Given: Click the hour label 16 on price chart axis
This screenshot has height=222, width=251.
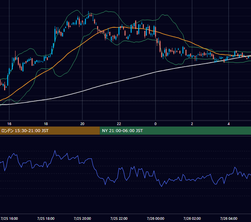Looking at the screenshot, I should pos(9,124).
